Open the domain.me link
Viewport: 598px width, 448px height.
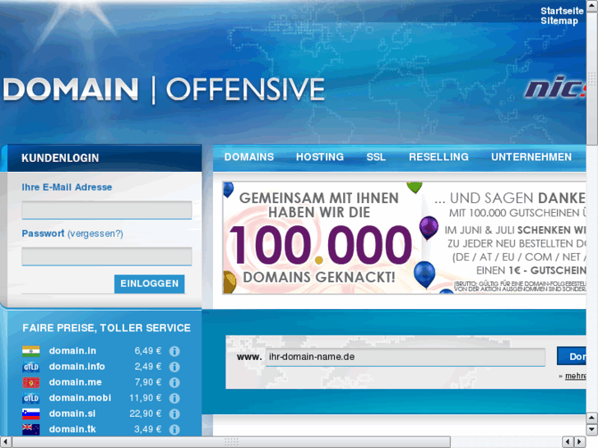[x=75, y=382]
